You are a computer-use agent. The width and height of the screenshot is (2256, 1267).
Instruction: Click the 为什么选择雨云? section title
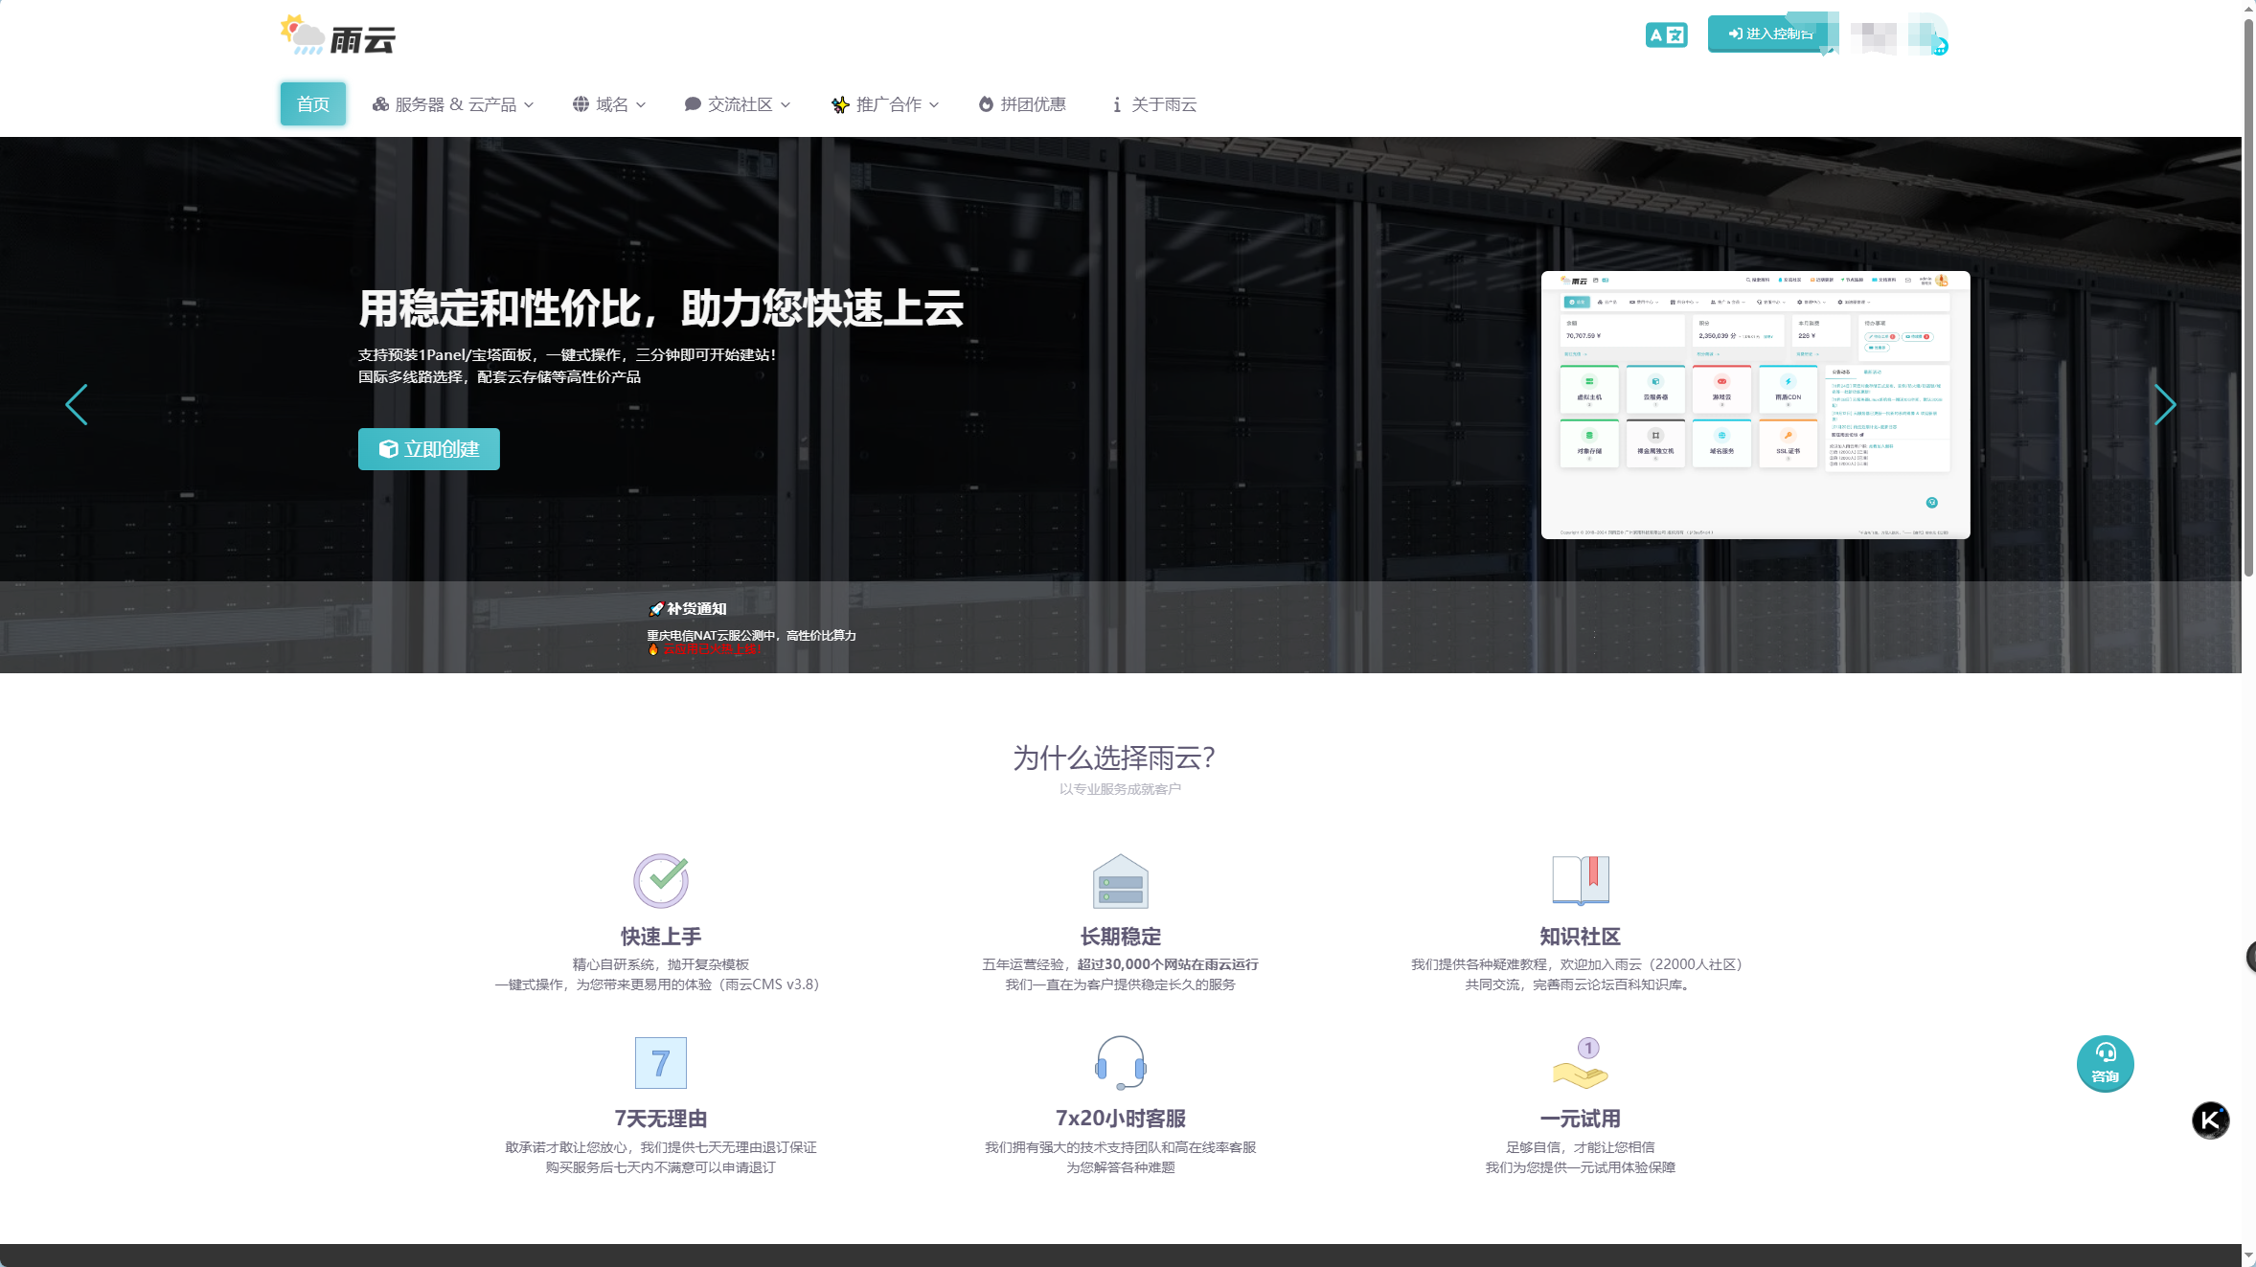click(1115, 758)
